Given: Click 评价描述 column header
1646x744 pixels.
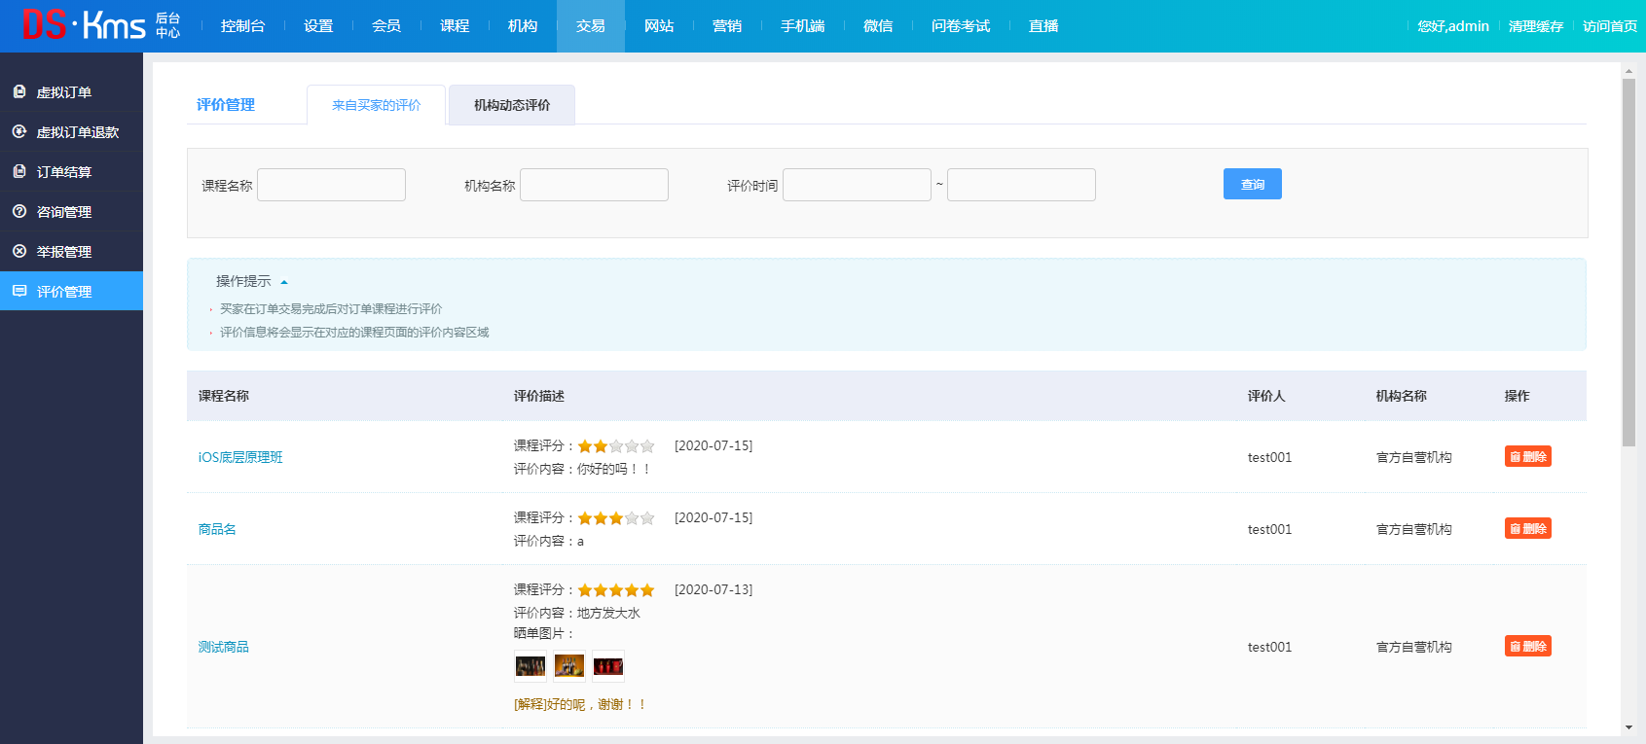Looking at the screenshot, I should (539, 396).
